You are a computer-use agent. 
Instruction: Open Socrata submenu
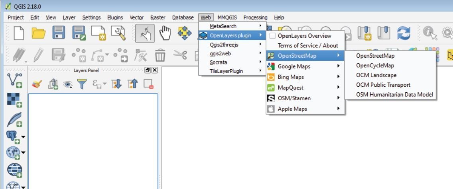(232, 62)
